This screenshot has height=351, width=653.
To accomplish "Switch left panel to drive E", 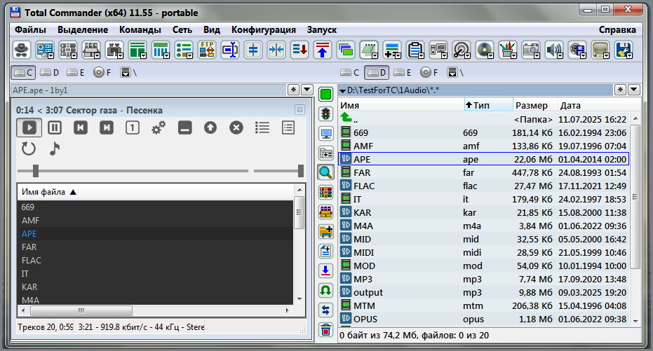I will pyautogui.click(x=76, y=72).
